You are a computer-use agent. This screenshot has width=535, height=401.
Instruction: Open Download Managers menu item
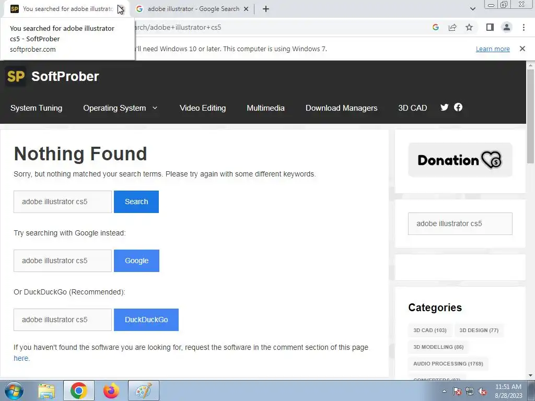point(341,108)
